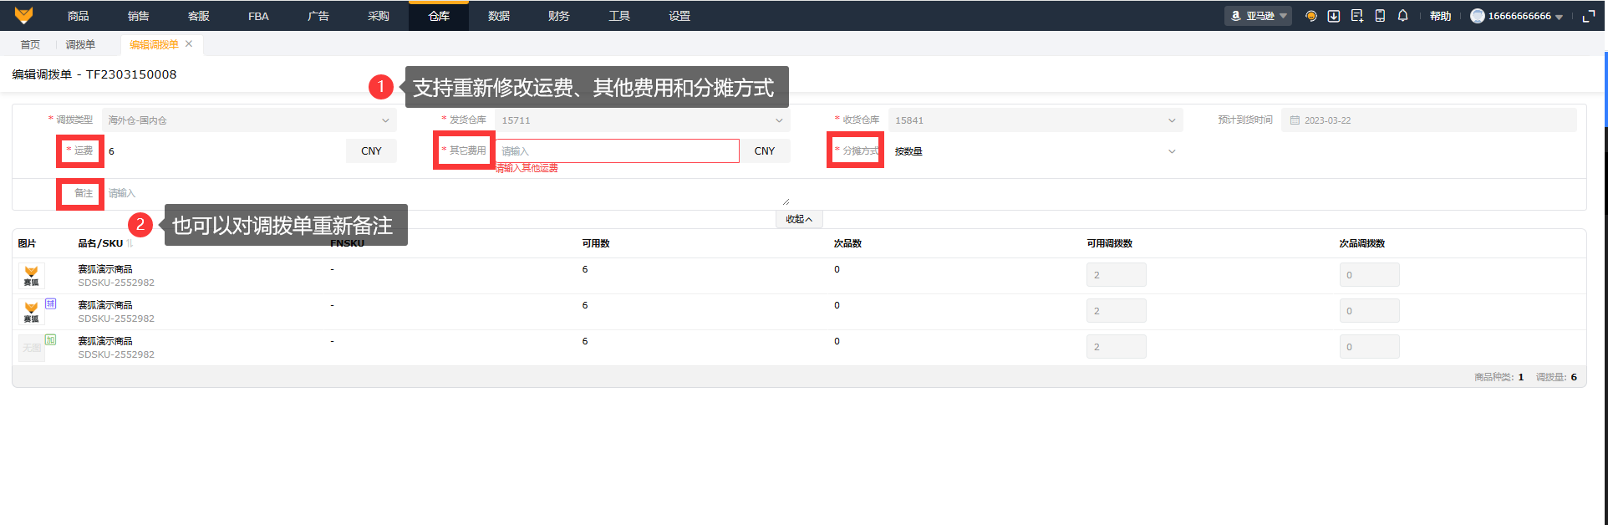1608x525 pixels.
Task: Toggle fullscreen expand icon
Action: tap(1589, 16)
